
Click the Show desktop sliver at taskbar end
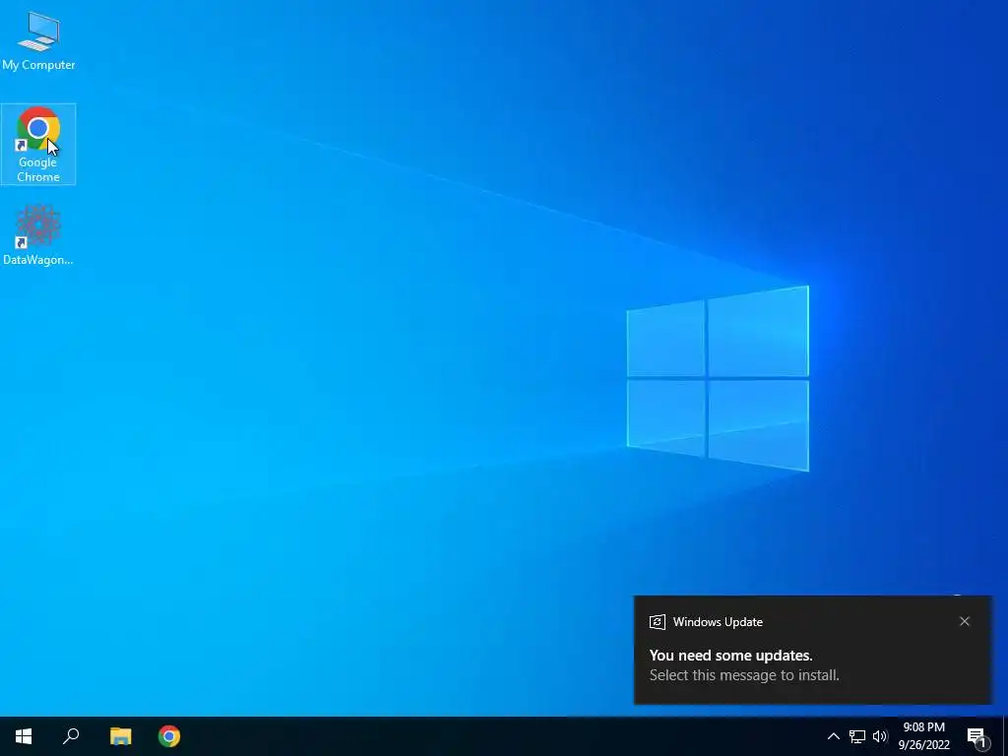[1005, 736]
